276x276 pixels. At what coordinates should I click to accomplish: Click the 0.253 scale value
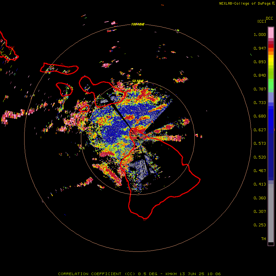[260, 225]
